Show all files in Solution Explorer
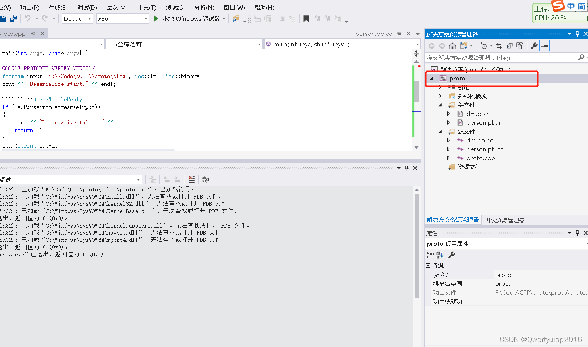588x347 pixels. click(520, 46)
